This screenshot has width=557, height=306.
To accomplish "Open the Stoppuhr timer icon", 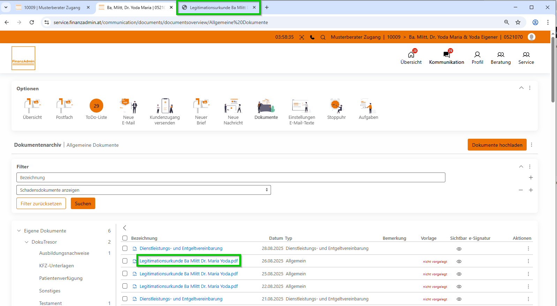I will (x=336, y=106).
